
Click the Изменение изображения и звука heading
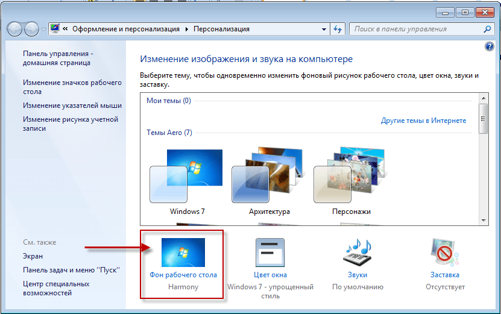(x=247, y=59)
